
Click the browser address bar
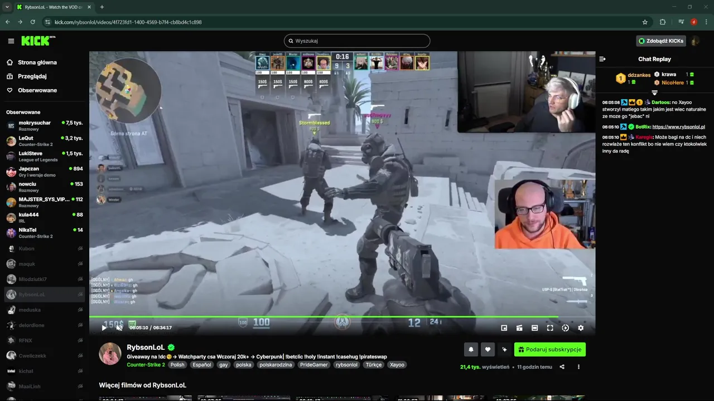346,22
